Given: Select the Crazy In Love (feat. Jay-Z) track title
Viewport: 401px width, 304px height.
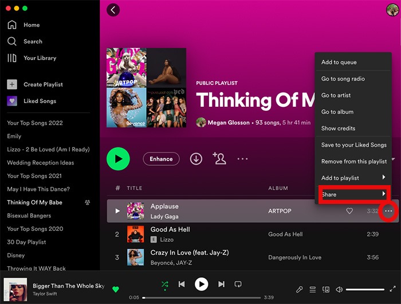Looking at the screenshot, I should click(190, 253).
